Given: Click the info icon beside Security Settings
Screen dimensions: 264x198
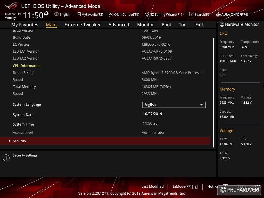Looking at the screenshot, I should pyautogui.click(x=6, y=158).
